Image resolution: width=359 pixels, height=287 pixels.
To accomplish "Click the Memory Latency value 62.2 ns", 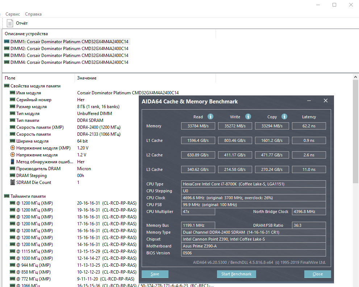I will pyautogui.click(x=309, y=126).
